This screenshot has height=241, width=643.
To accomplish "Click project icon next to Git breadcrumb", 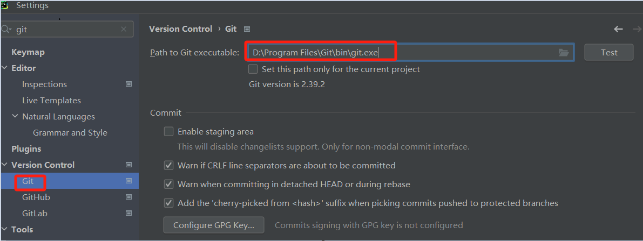I will coord(247,29).
